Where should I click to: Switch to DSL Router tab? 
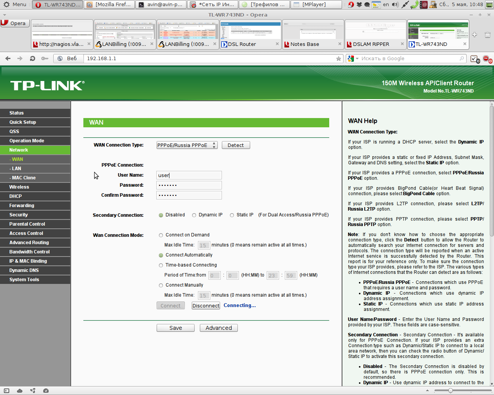click(x=250, y=35)
